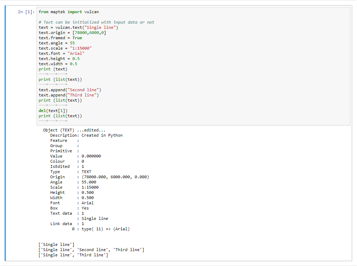Click the 'from maptek import vulcan' line
This screenshot has height=266, width=357.
pyautogui.click(x=69, y=12)
